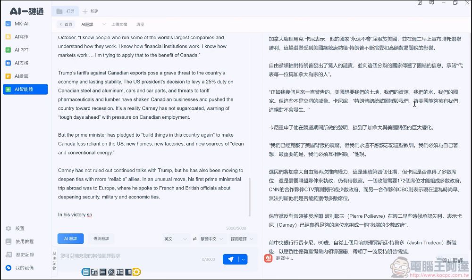Open the AI表格 spreadsheet module

[25, 63]
